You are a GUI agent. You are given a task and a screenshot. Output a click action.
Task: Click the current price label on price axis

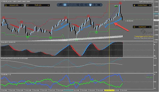(x=156, y=20)
